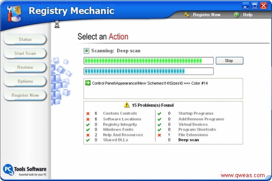Click the '15 Problem(s) Found' heading

click(x=153, y=105)
